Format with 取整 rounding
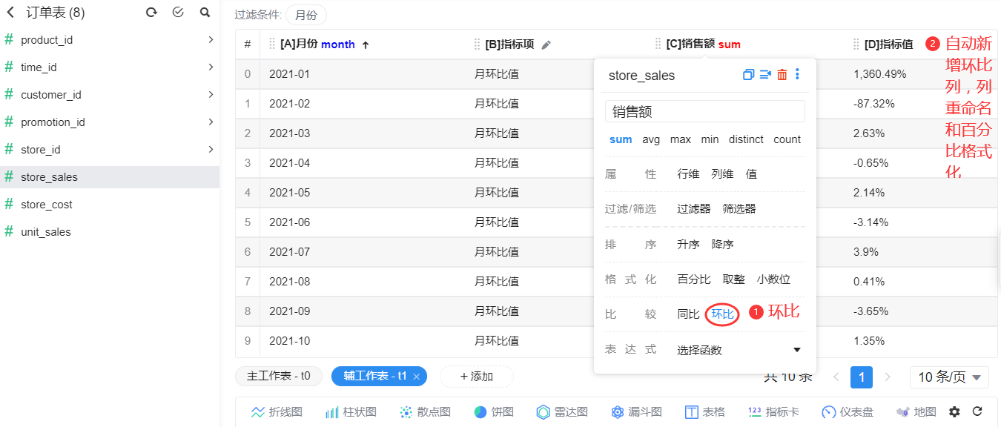This screenshot has width=1001, height=427. [x=734, y=279]
